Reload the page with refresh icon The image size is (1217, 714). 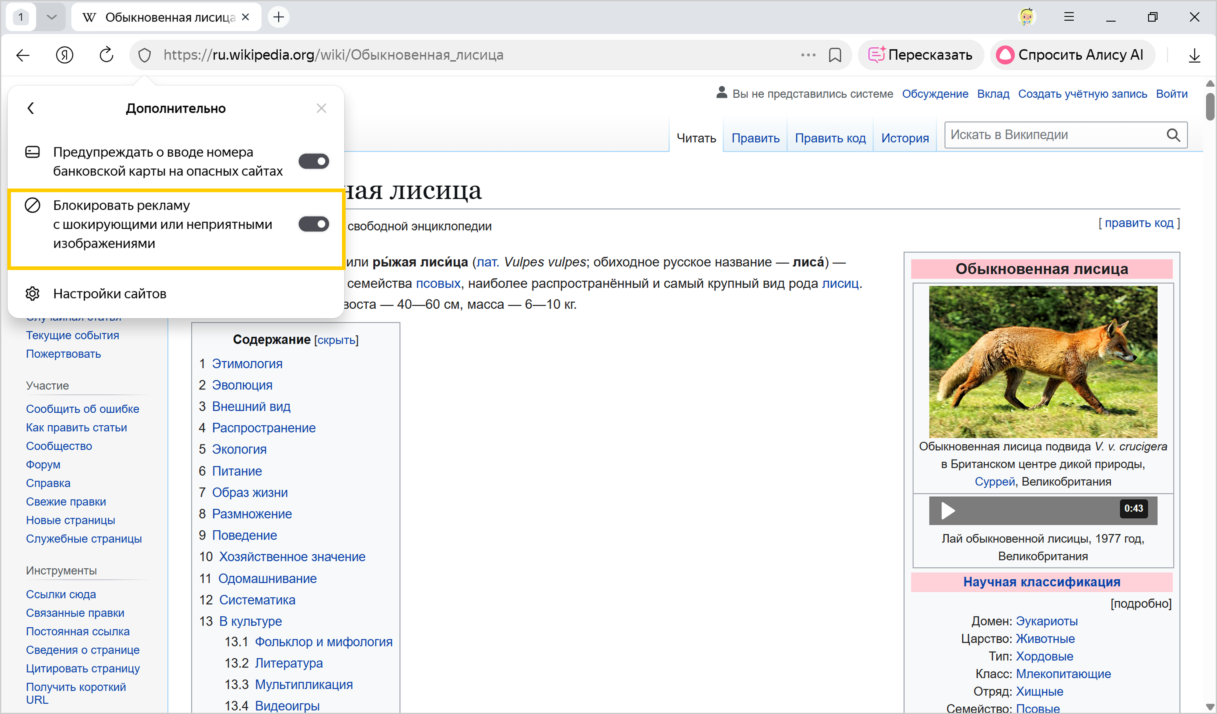tap(106, 55)
